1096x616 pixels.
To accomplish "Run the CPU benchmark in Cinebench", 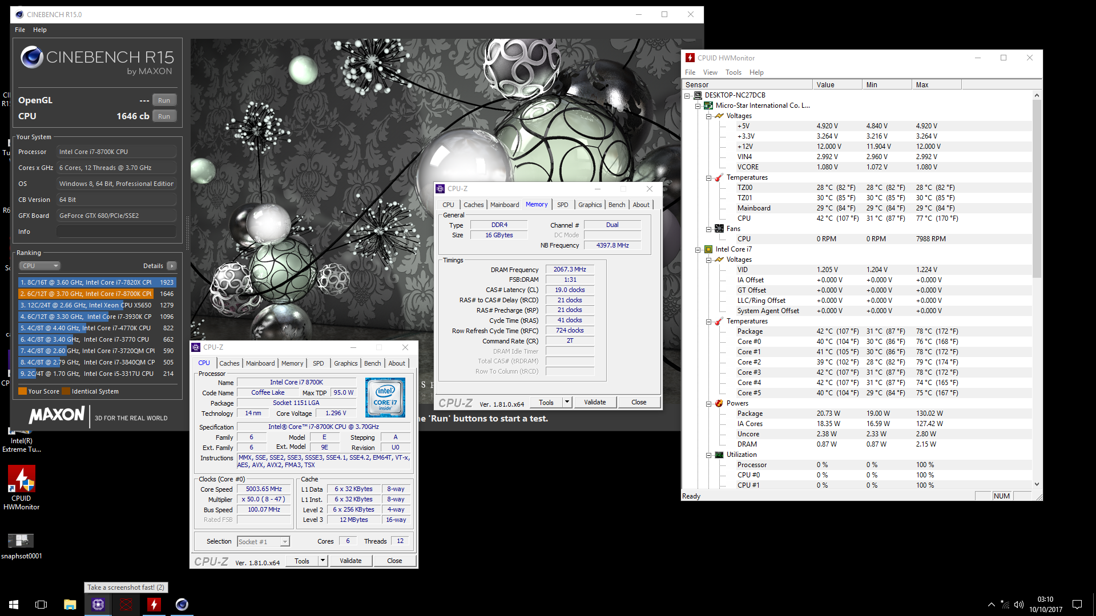I will 164,116.
